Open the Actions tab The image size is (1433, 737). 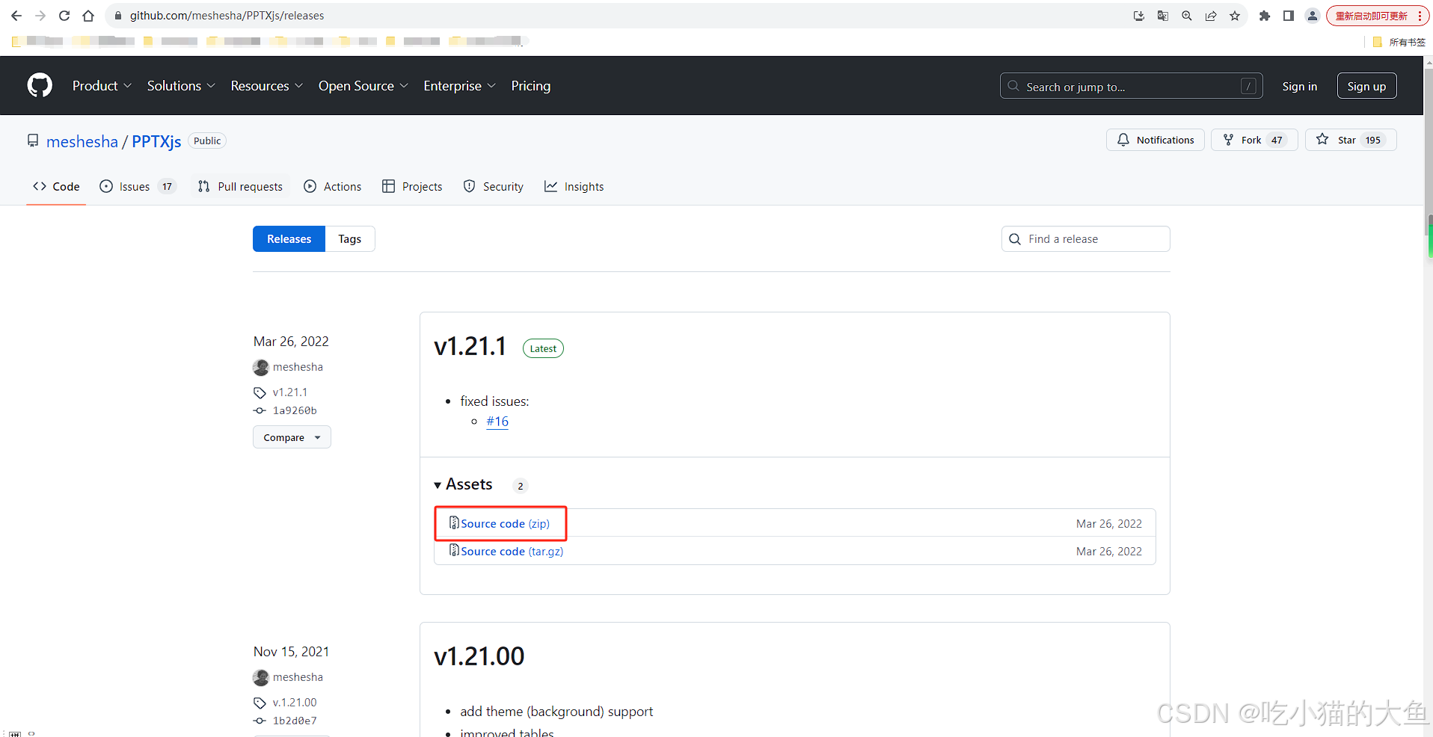(333, 186)
